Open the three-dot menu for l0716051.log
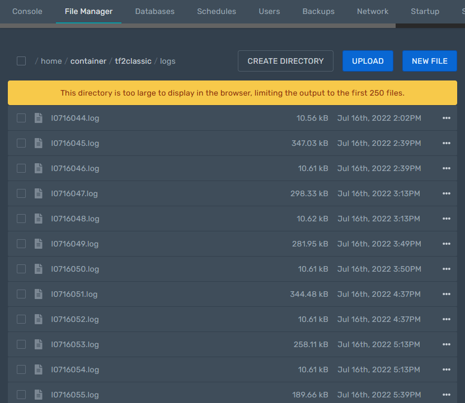This screenshot has width=465, height=403. (x=447, y=294)
